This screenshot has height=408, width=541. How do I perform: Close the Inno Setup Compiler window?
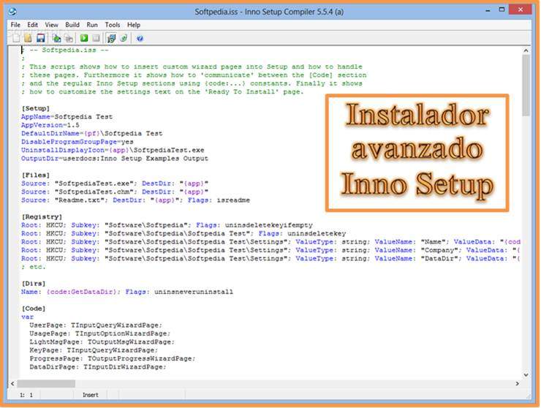[521, 10]
